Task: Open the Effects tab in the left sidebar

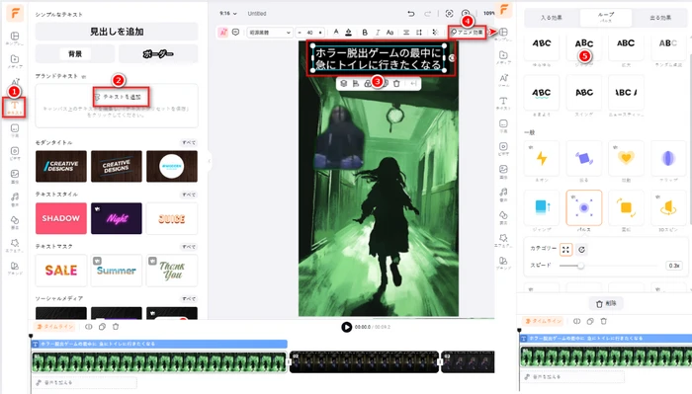Action: pos(15,245)
